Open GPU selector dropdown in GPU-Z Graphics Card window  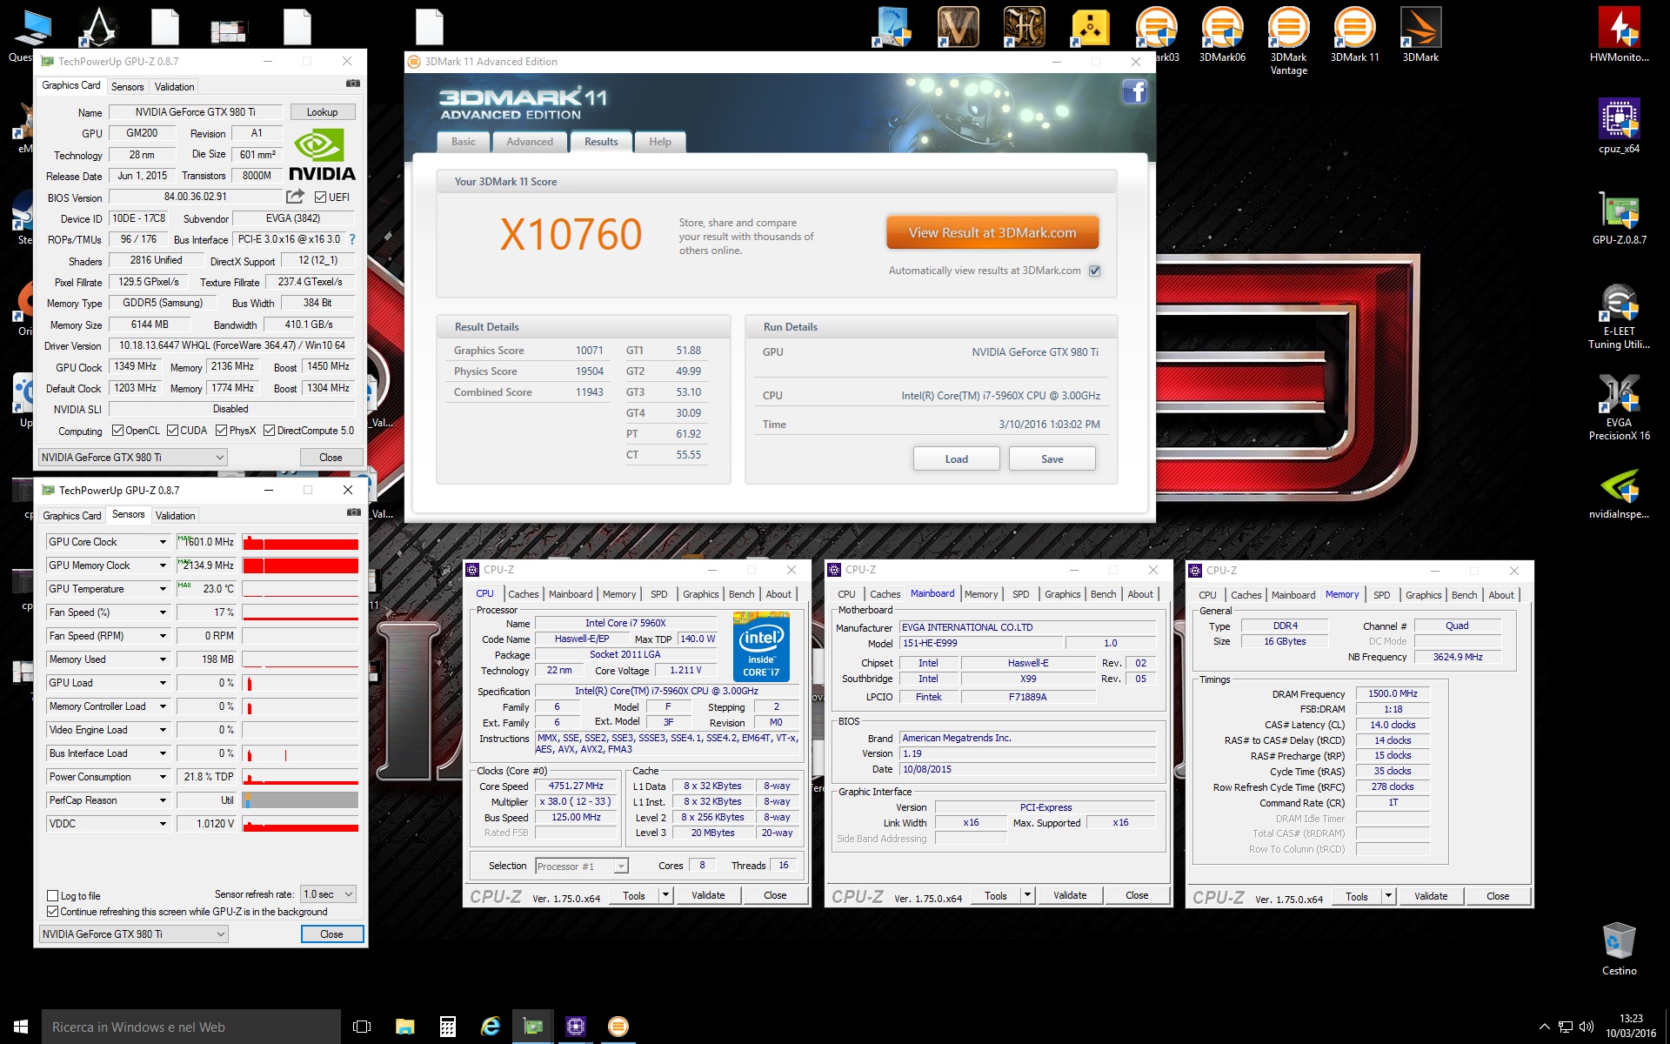tap(133, 458)
